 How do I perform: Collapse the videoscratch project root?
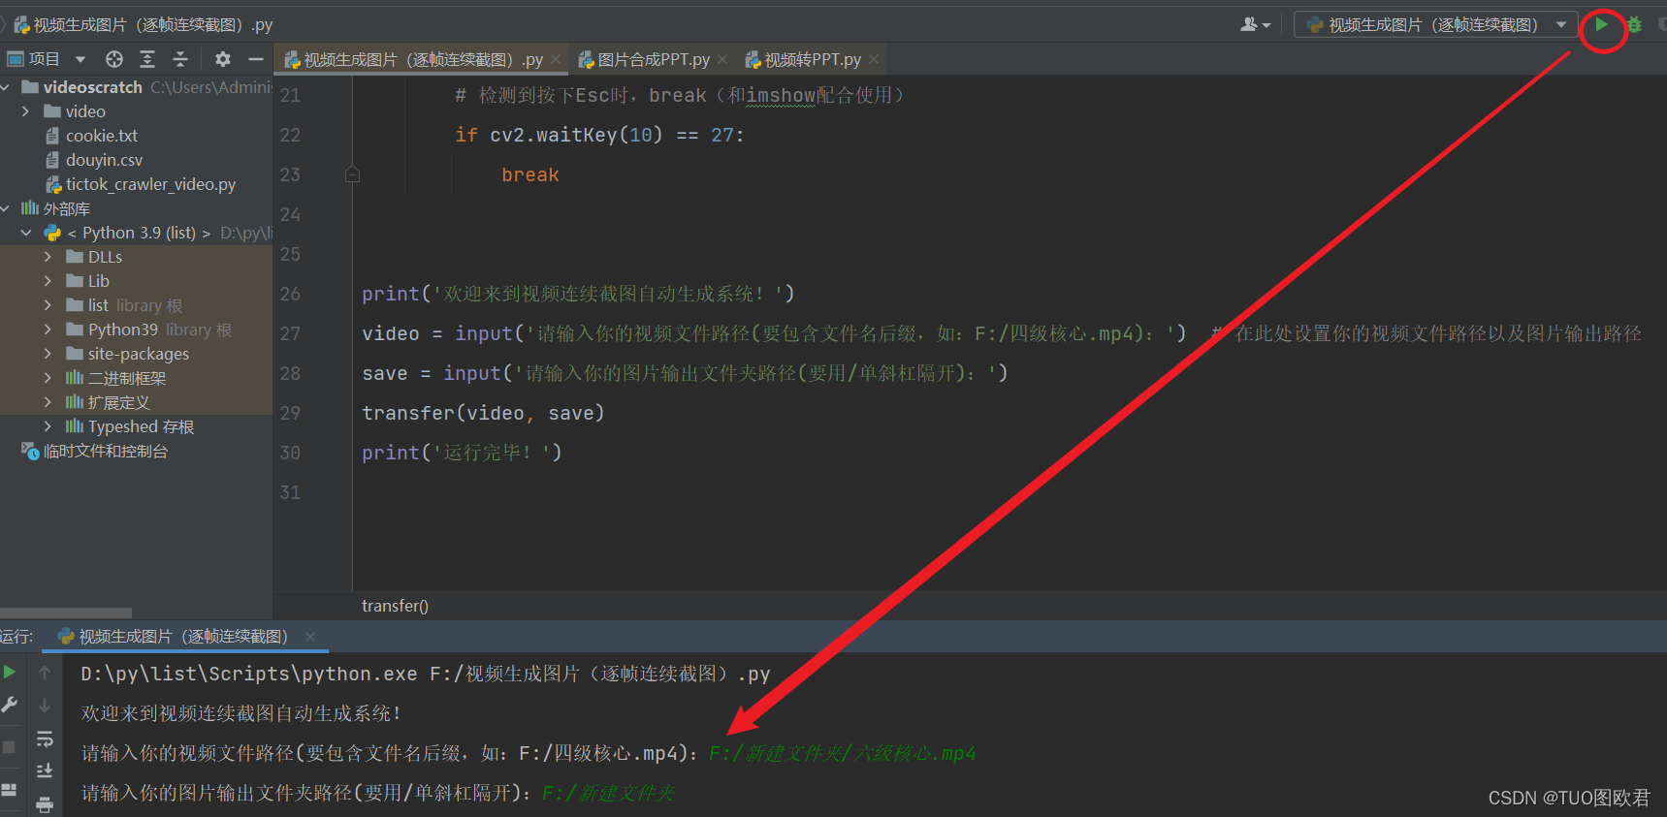pos(6,87)
